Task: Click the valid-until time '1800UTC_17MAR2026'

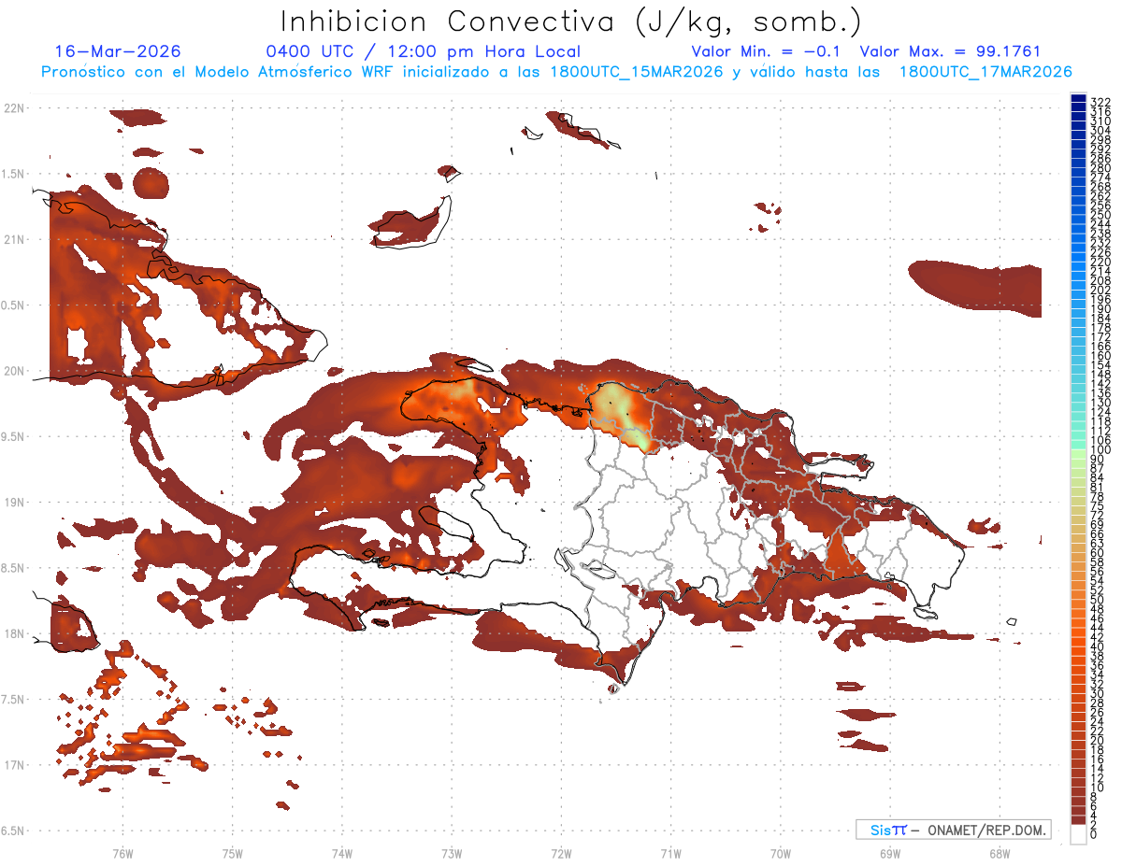Action: [x=985, y=72]
